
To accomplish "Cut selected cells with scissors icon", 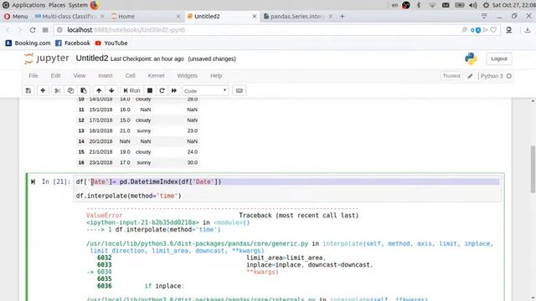I will coord(58,90).
